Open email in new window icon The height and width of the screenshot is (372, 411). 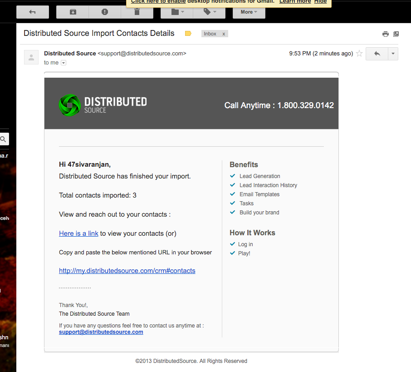pos(396,34)
